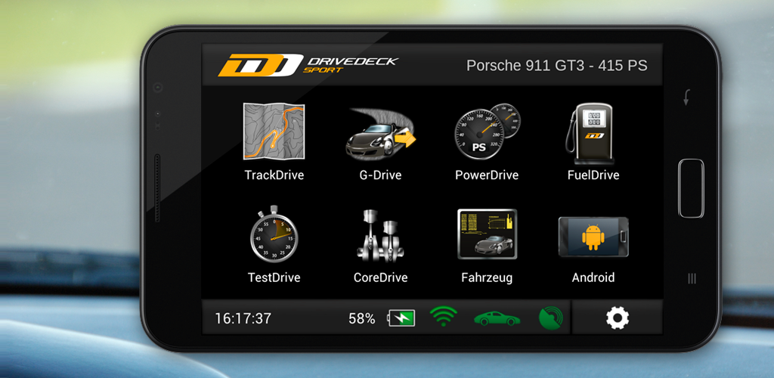Tap the 58% battery percentage
This screenshot has height=378, width=774.
click(362, 319)
